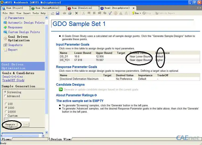Switch to the Design View bottom tab
The image size is (202, 145).
pos(61,139)
